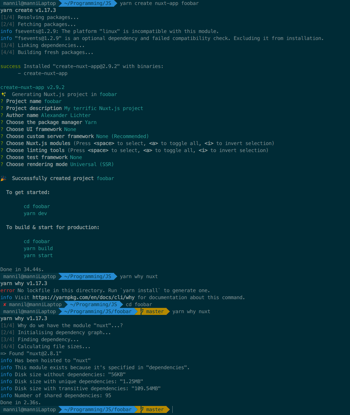This screenshot has width=350, height=415.
Task: Click the 'Choose linting tools' question
Action: point(35,150)
